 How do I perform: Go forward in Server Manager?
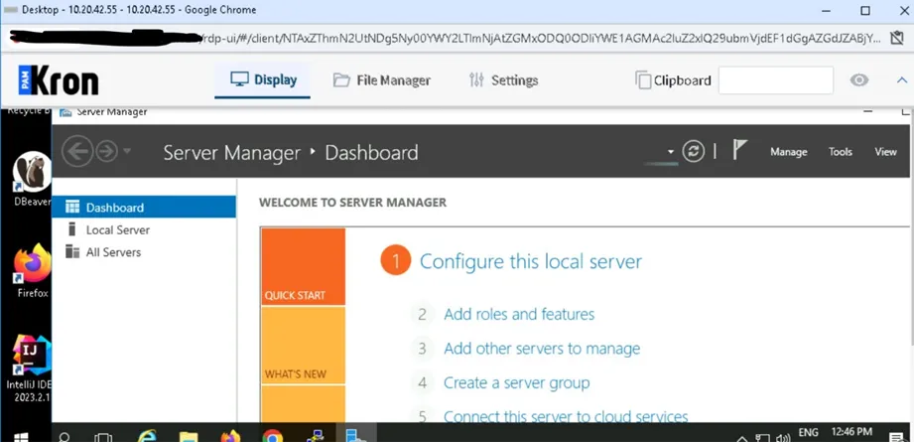106,152
